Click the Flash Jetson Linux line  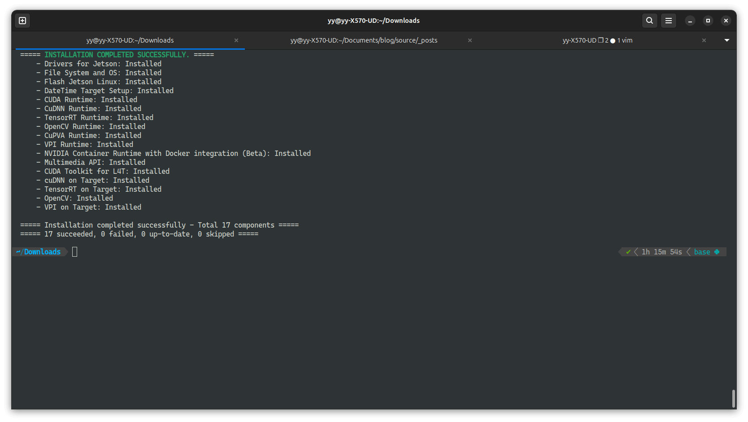[x=99, y=82]
